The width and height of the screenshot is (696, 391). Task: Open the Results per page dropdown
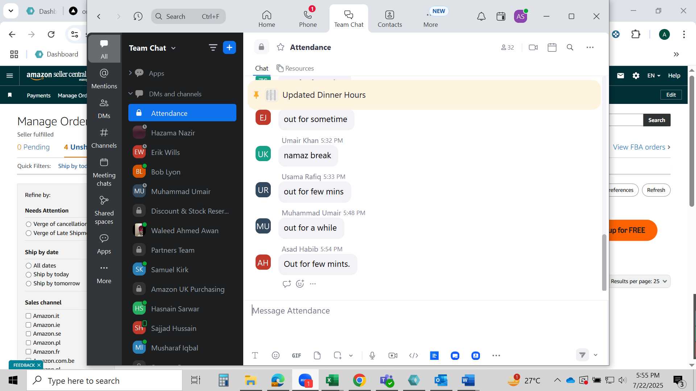tap(639, 281)
